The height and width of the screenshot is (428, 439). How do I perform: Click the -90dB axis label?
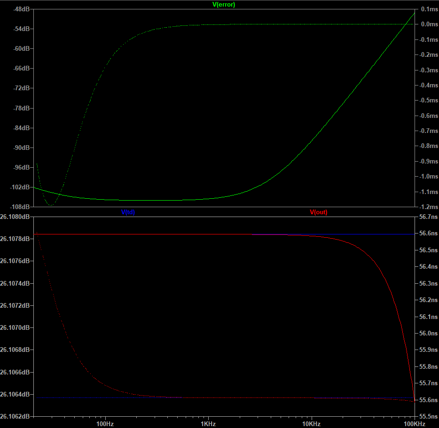(x=21, y=148)
